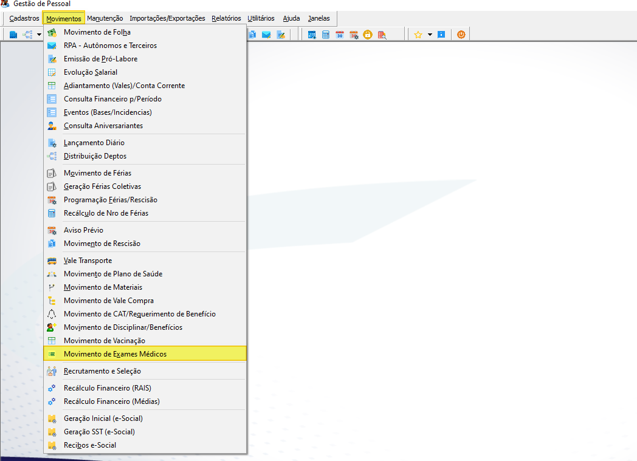Click the favorites star toolbar icon
Viewport: 637px width, 461px height.
(x=418, y=35)
